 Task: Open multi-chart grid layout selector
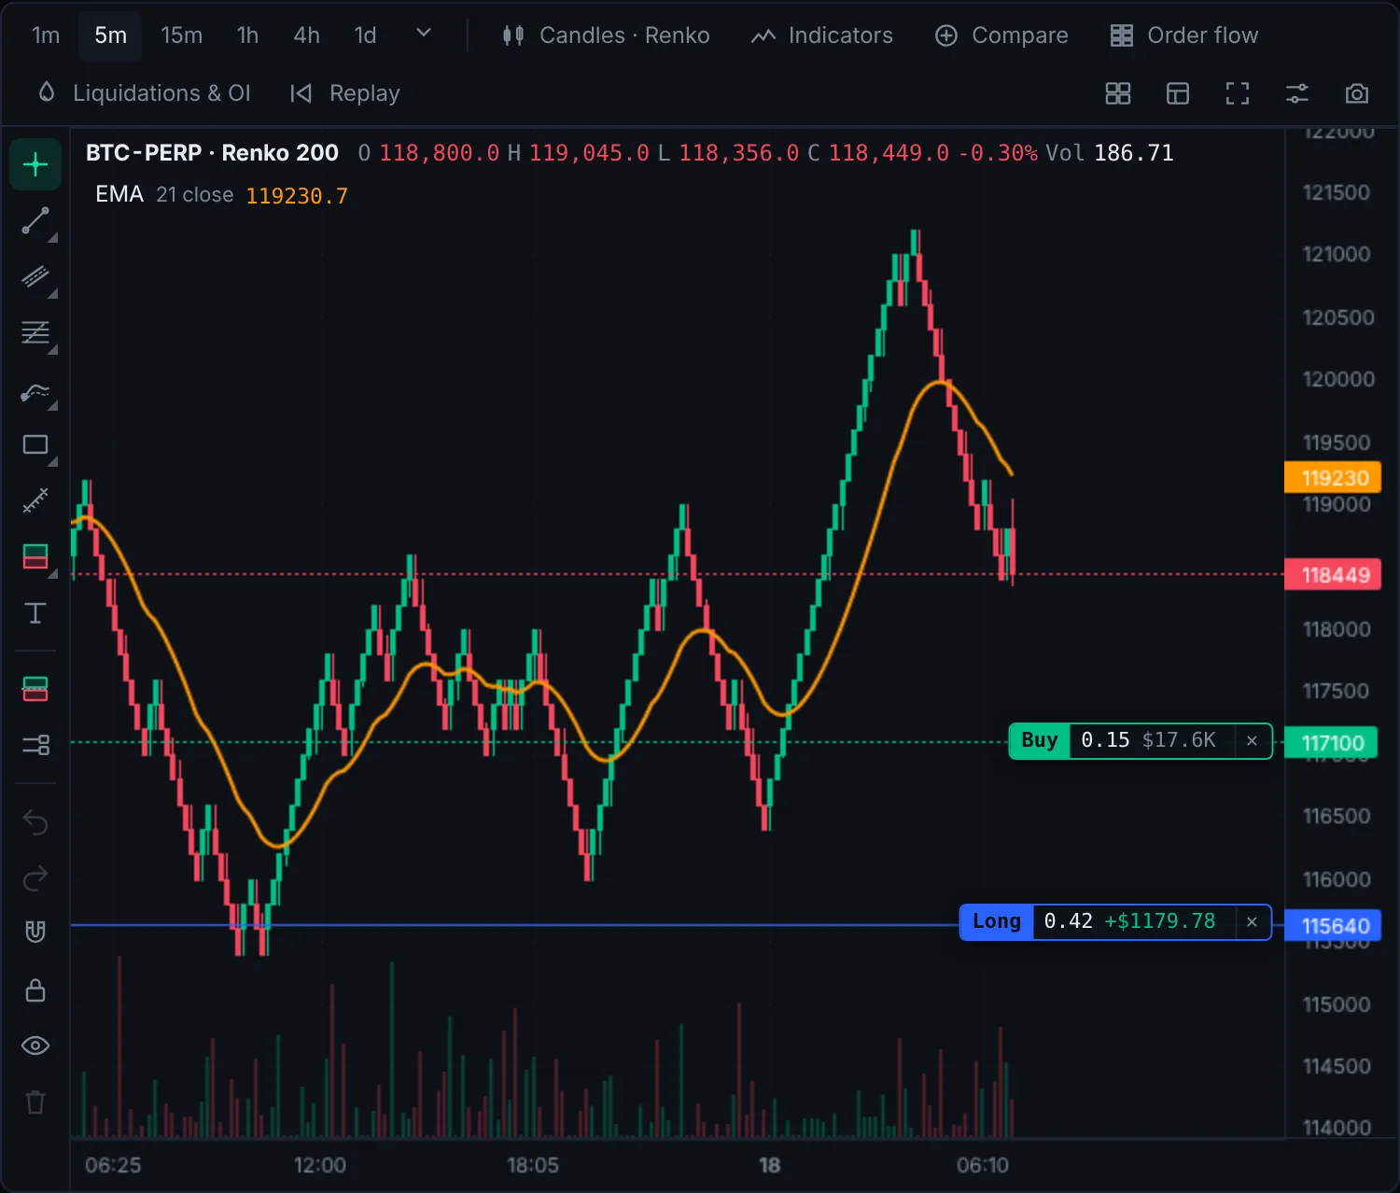(x=1118, y=93)
